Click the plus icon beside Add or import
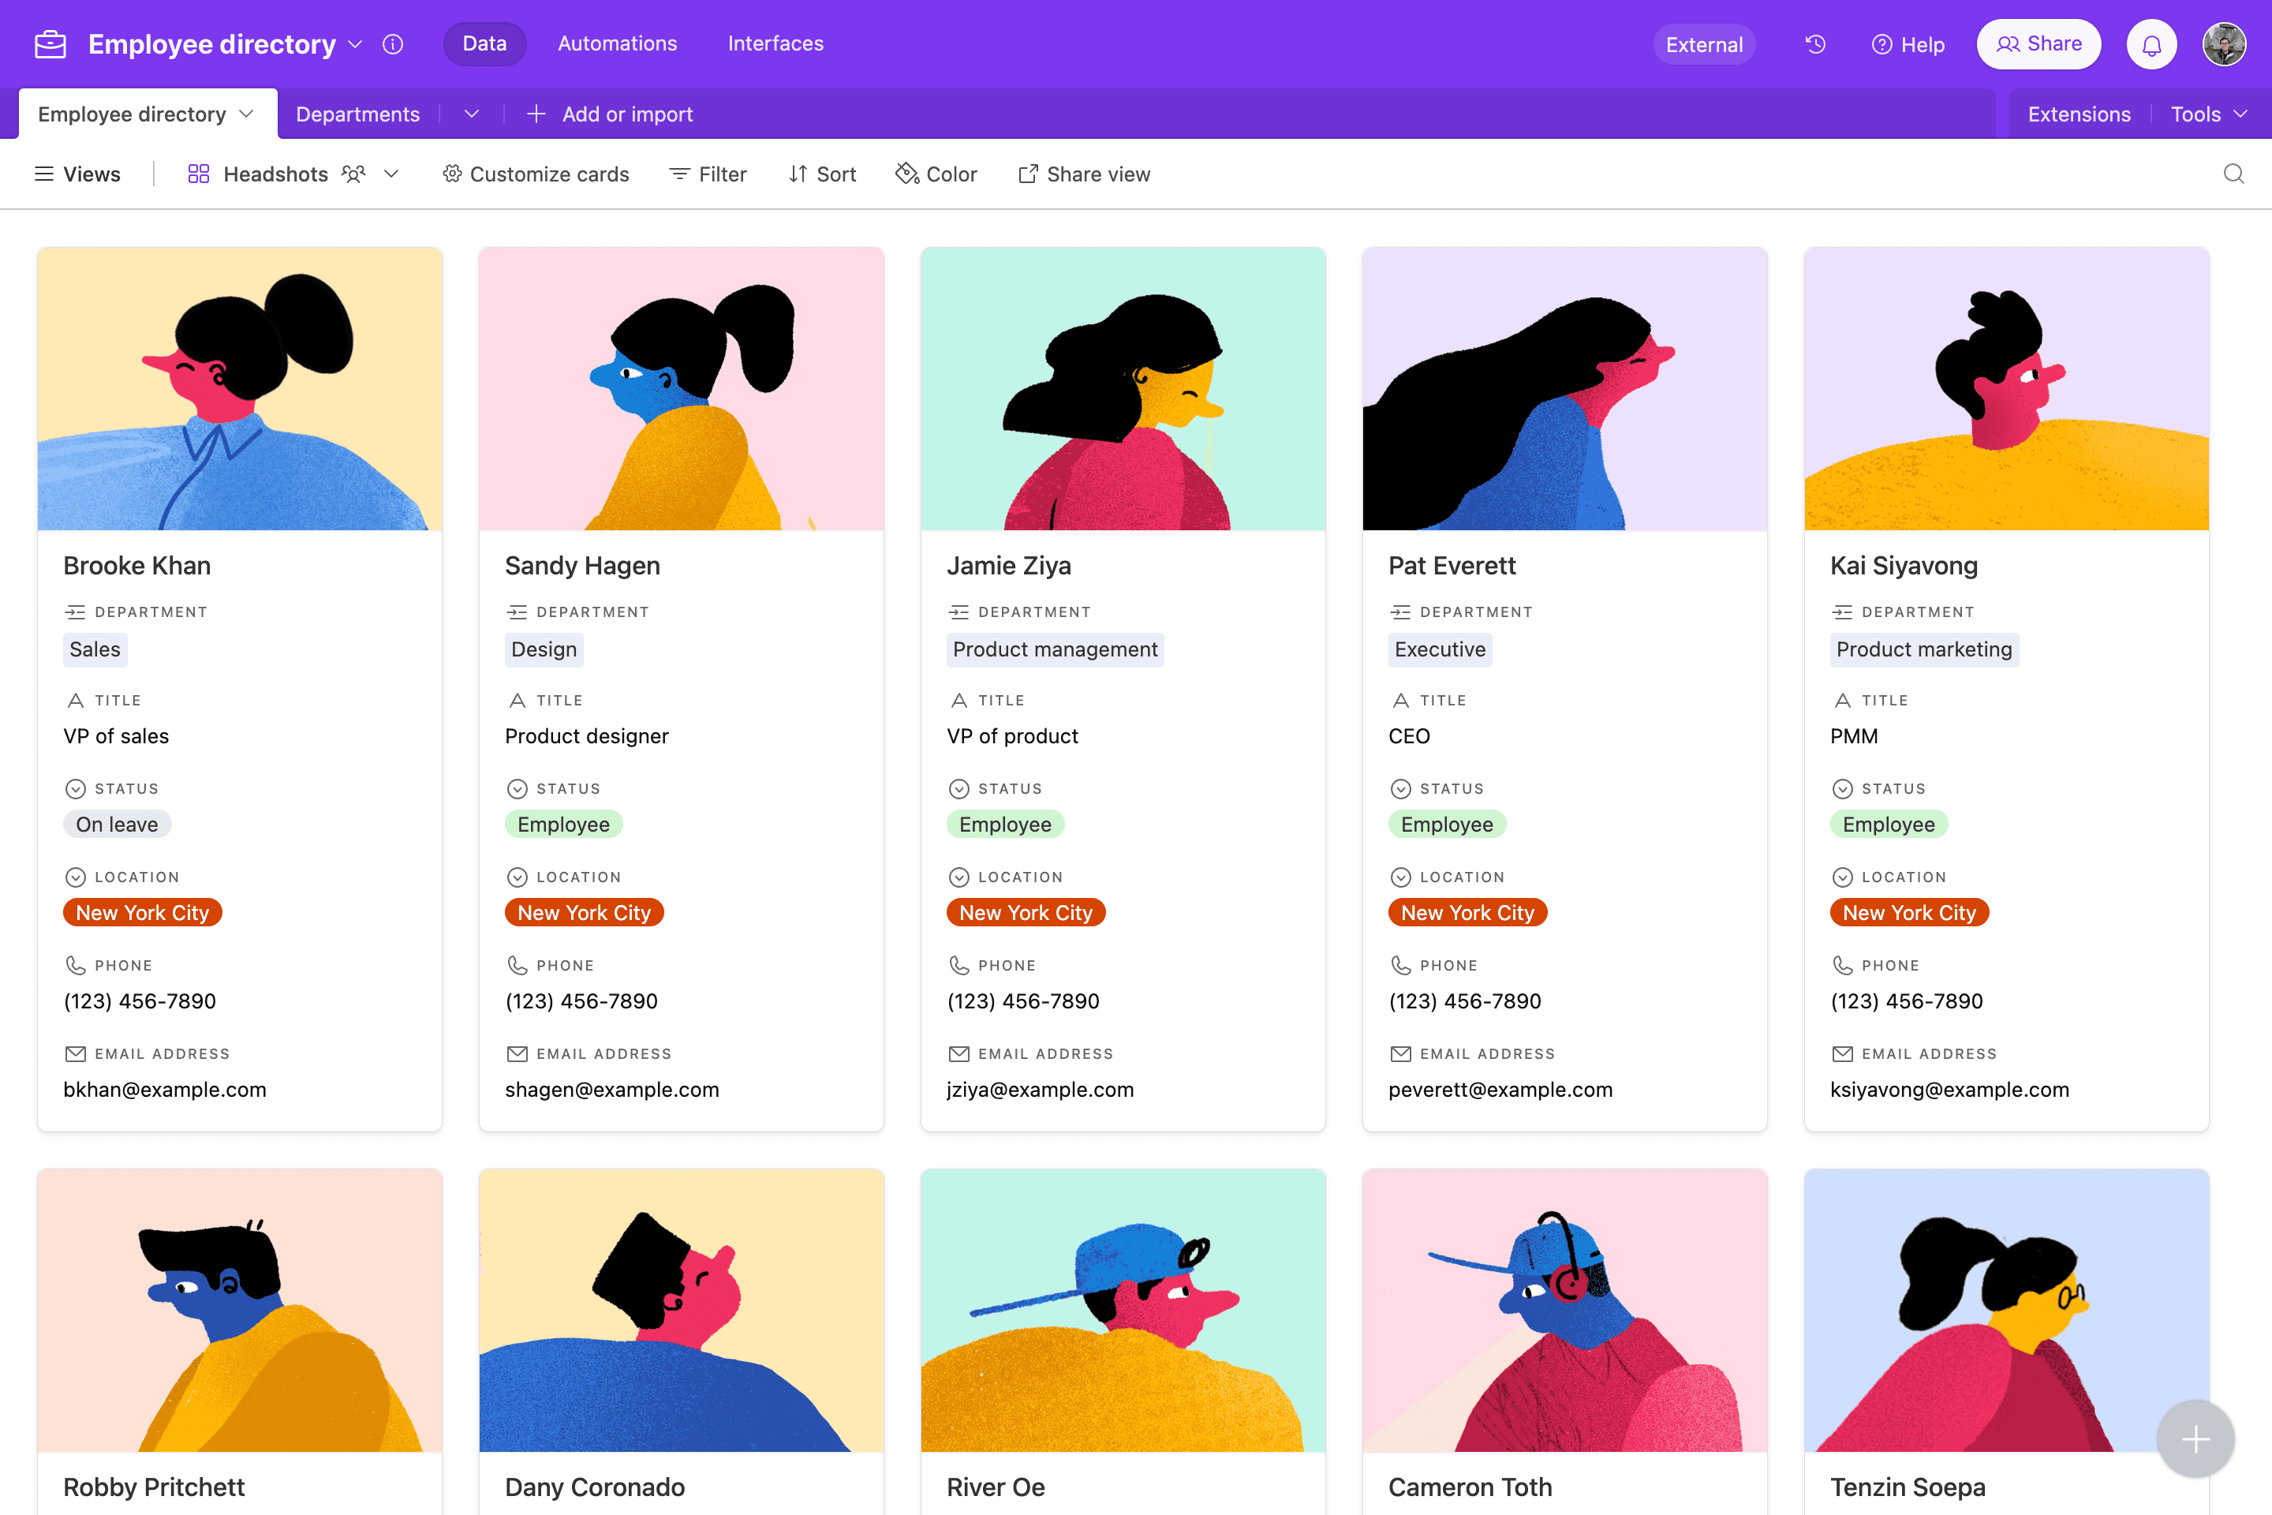The width and height of the screenshot is (2272, 1515). pos(536,114)
